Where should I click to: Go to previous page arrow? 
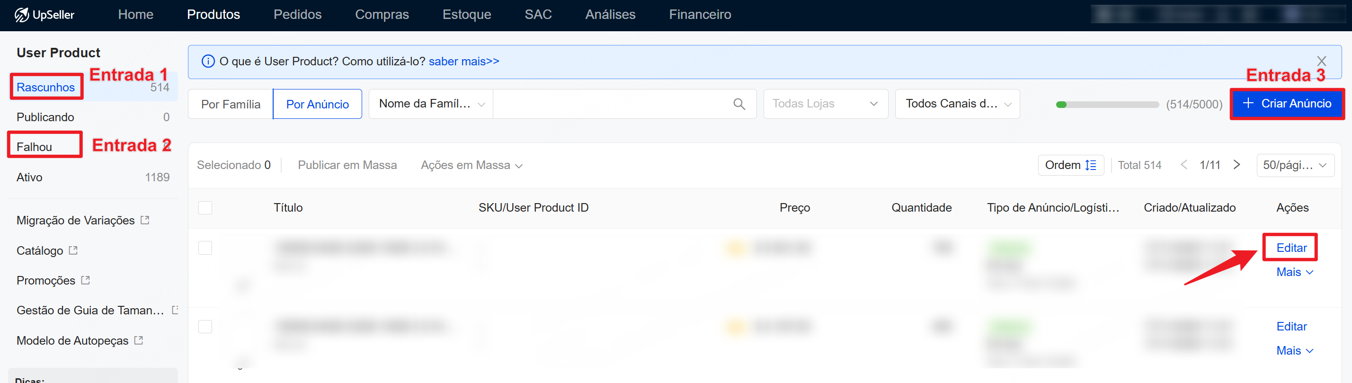[x=1183, y=165]
